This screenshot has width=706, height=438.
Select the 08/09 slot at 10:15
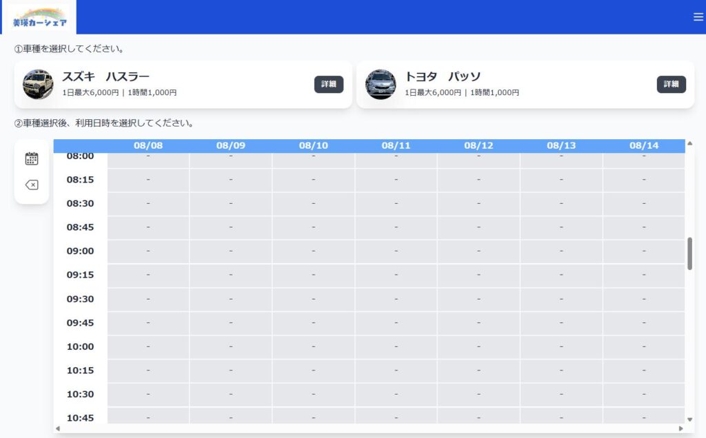(230, 371)
